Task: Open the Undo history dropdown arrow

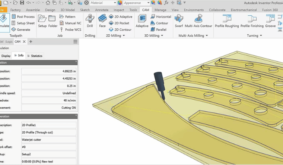Action: (33, 3)
